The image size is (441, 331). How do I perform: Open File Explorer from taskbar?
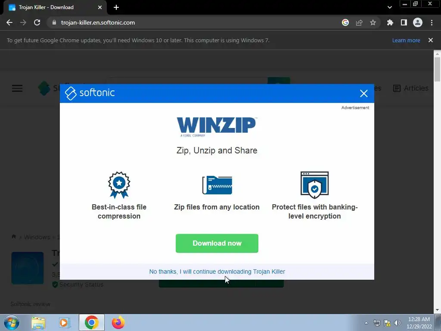38,323
